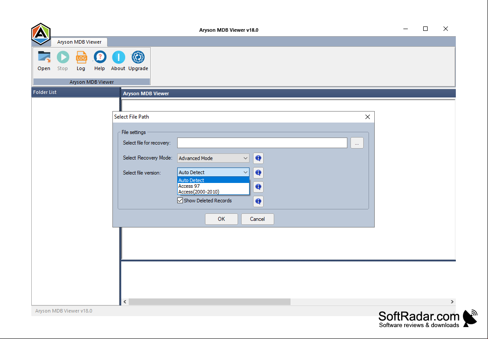
Task: Choose Access 97 from version list
Action: coord(213,186)
